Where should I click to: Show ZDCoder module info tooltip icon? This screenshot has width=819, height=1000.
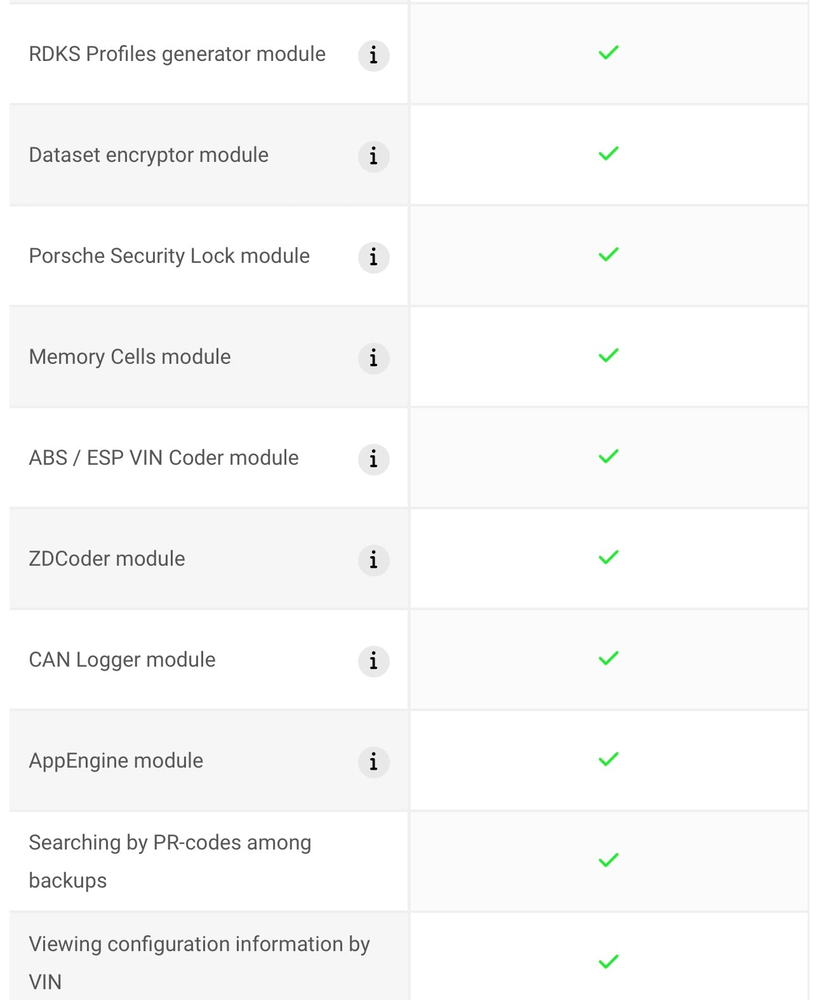(373, 560)
